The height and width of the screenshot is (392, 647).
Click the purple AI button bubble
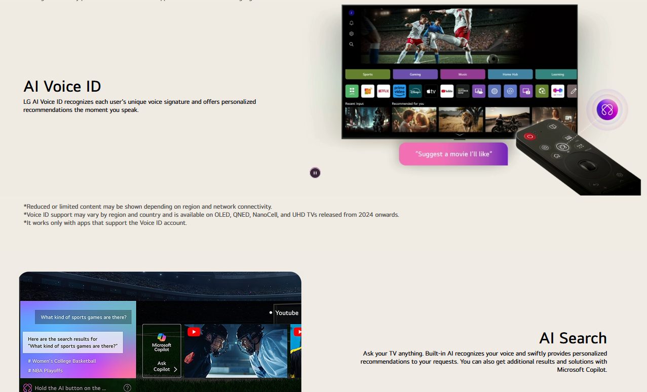tap(606, 109)
